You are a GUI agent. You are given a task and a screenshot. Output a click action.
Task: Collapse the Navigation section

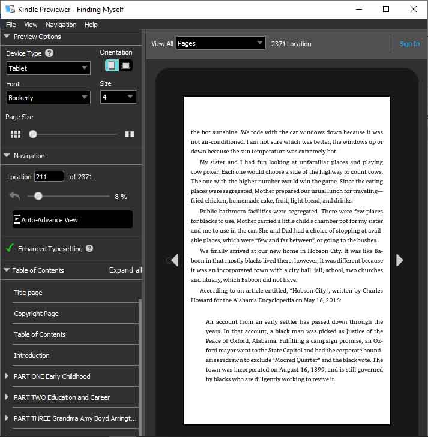click(7, 155)
